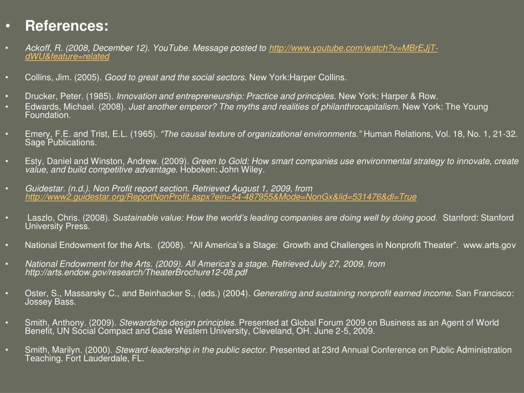Select the Esty and Winston (2009) reference
The height and width of the screenshot is (393, 524).
107,161
